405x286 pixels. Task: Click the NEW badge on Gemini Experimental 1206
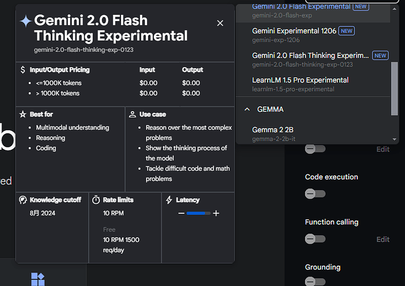point(346,31)
